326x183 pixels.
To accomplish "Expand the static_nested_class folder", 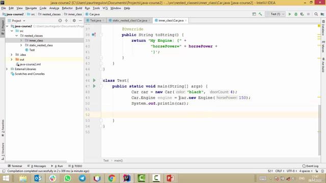I will (x=21, y=45).
